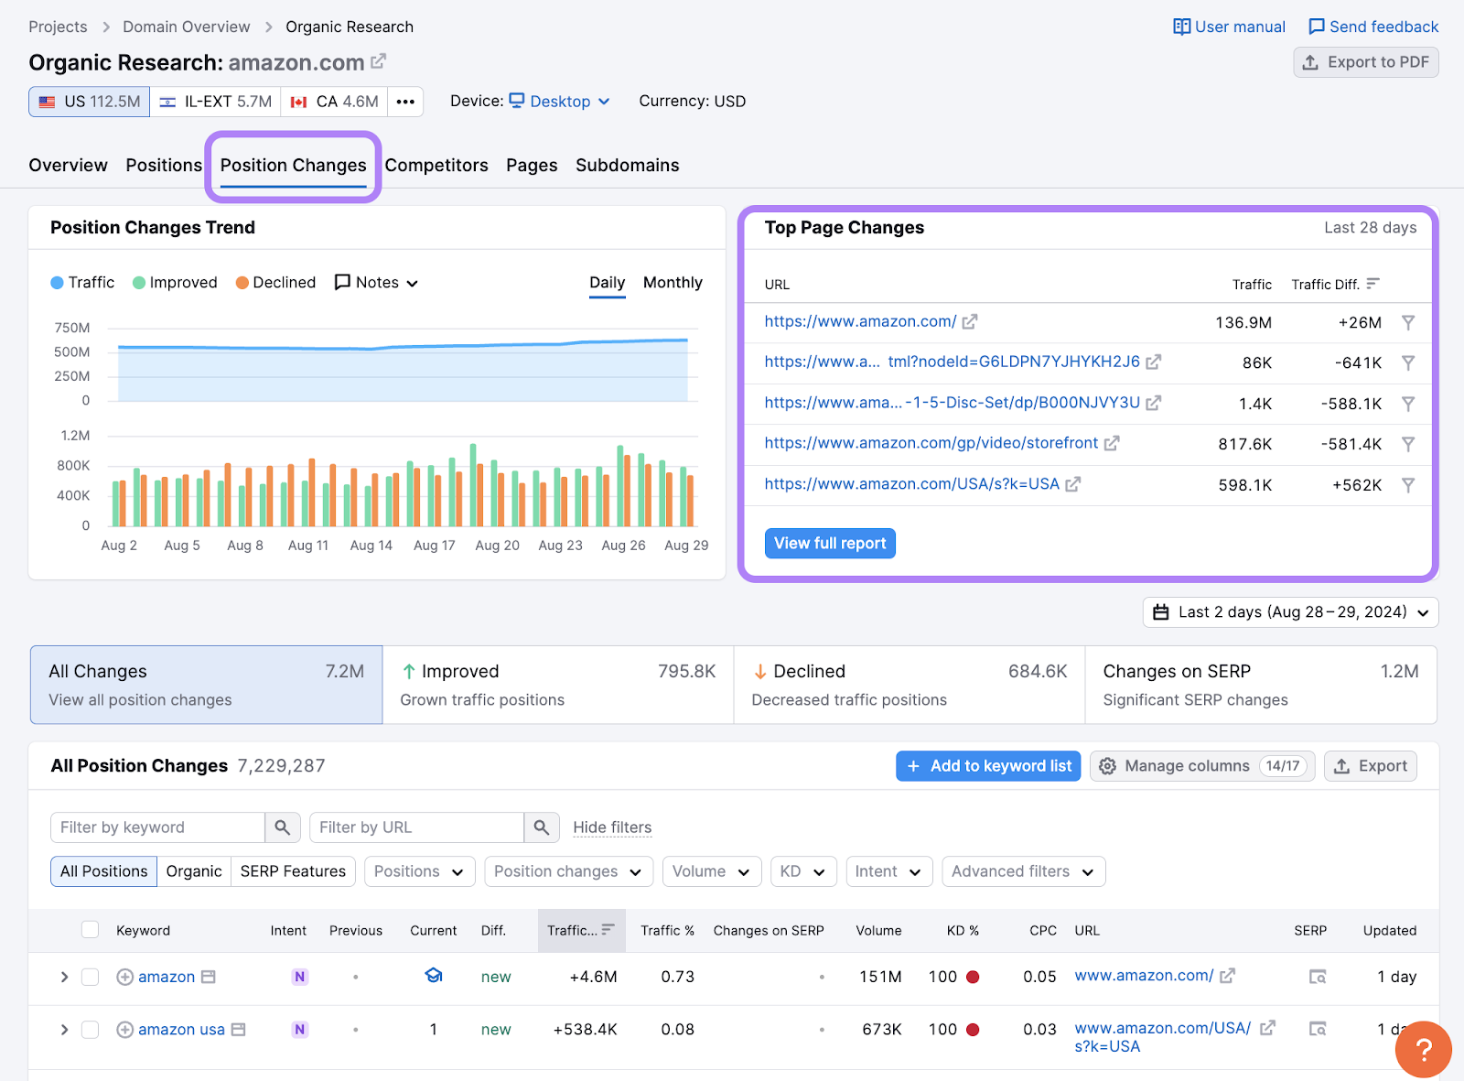The width and height of the screenshot is (1464, 1081).
Task: Open Competitors tab
Action: pyautogui.click(x=436, y=166)
